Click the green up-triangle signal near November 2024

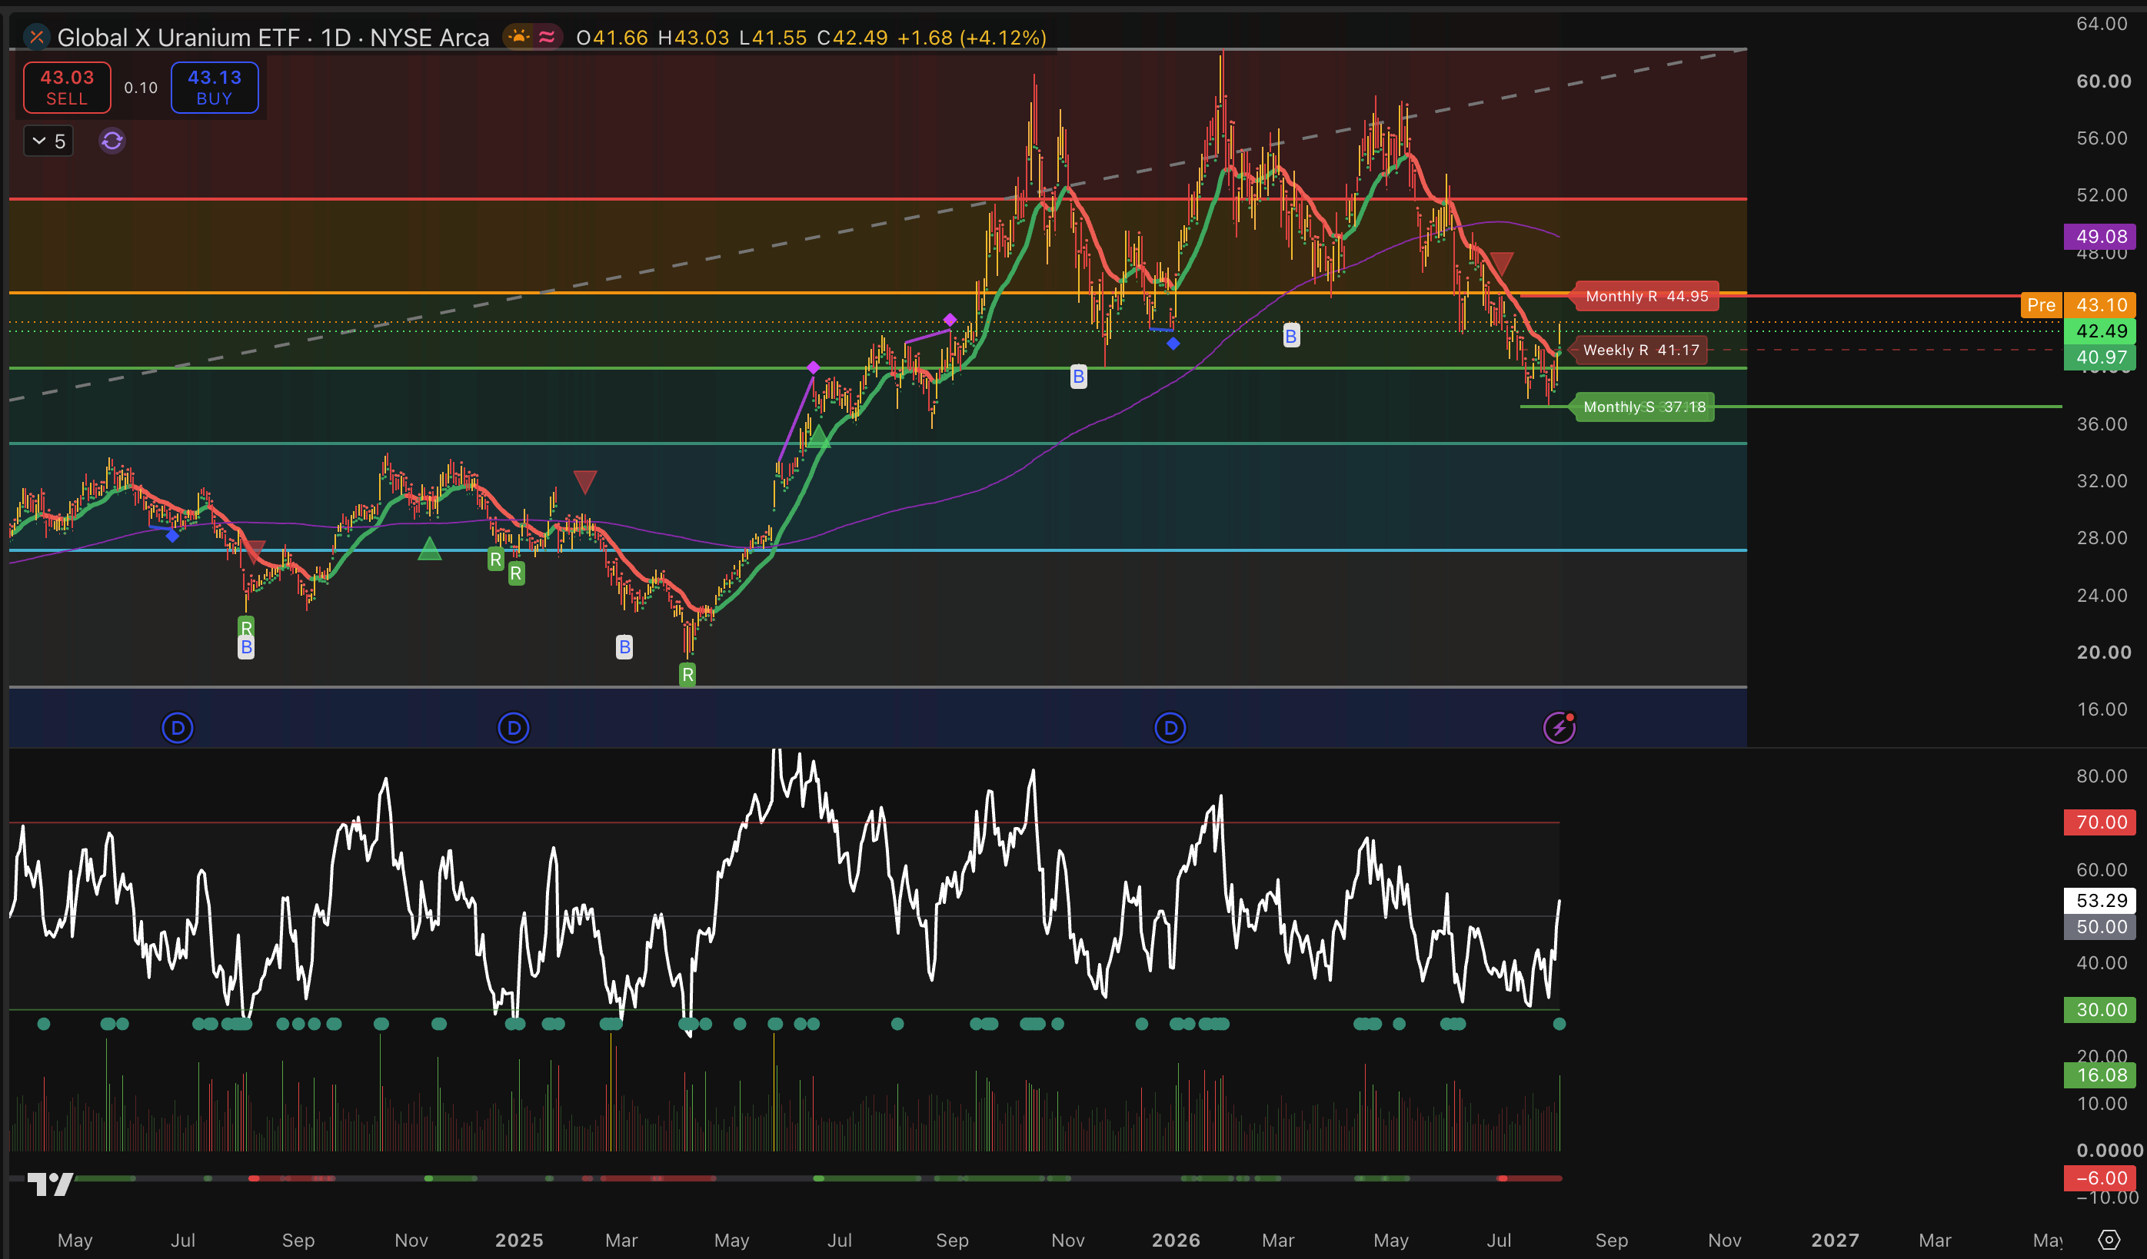pos(429,549)
